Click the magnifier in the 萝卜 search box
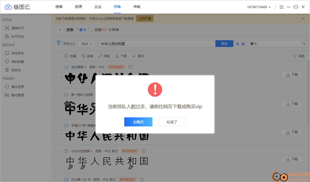The width and height of the screenshot is (310, 182). point(304,44)
